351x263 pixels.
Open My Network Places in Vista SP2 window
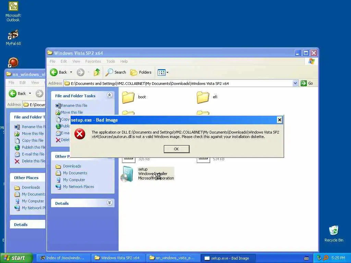click(x=75, y=187)
